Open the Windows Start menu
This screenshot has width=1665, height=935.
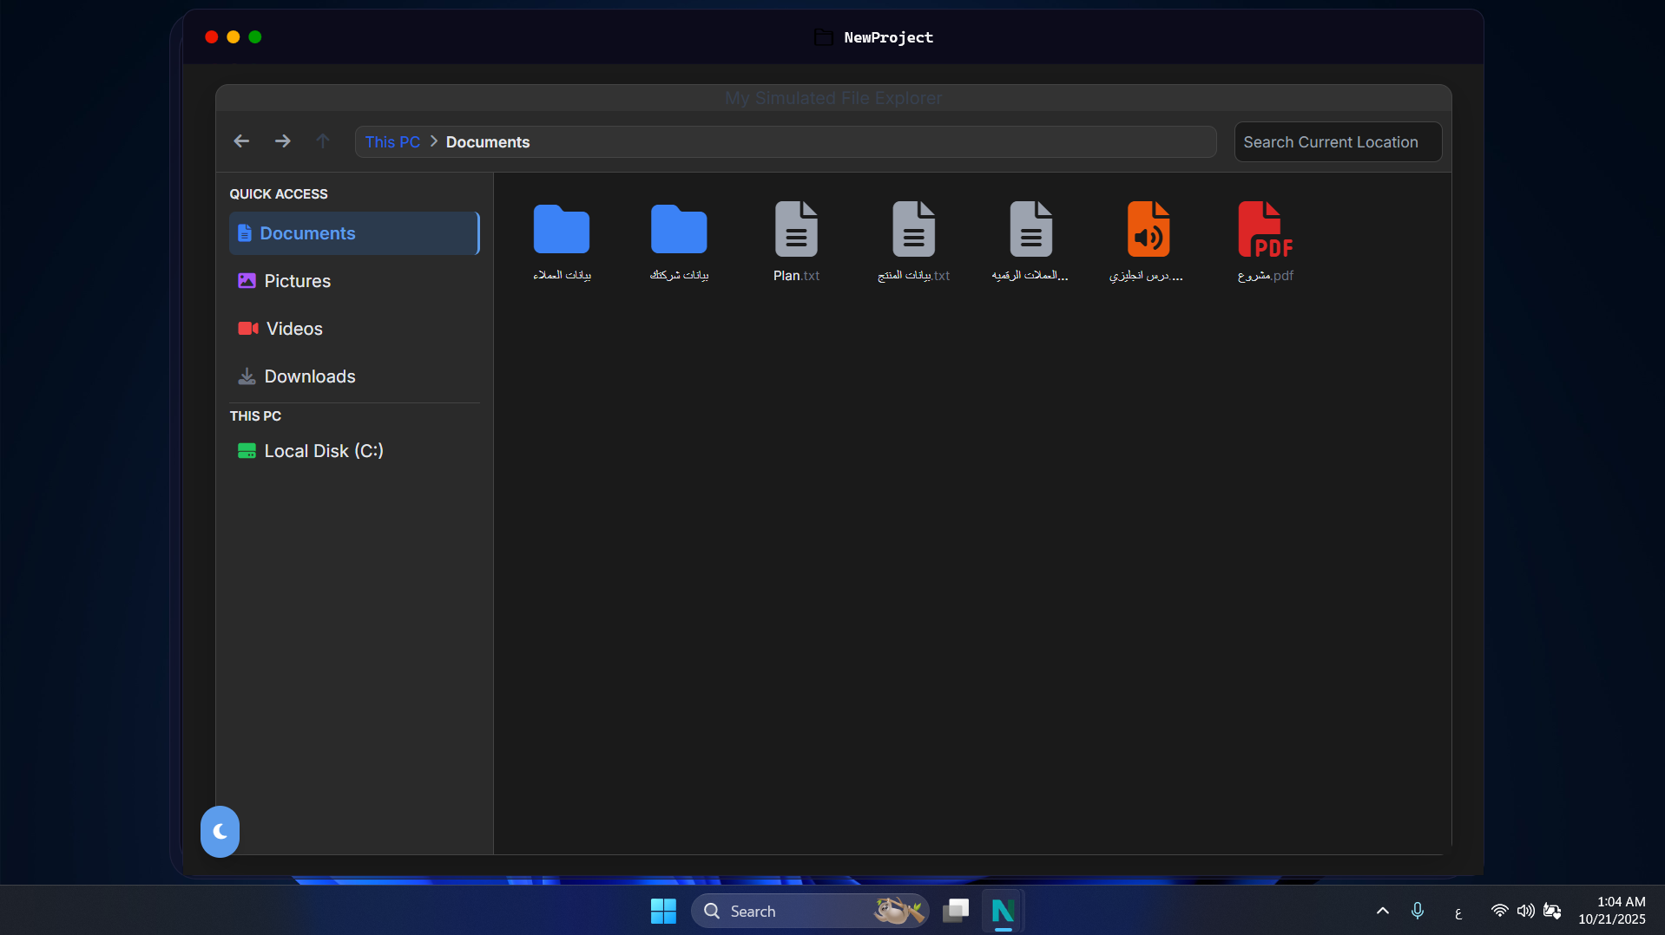pos(662,911)
